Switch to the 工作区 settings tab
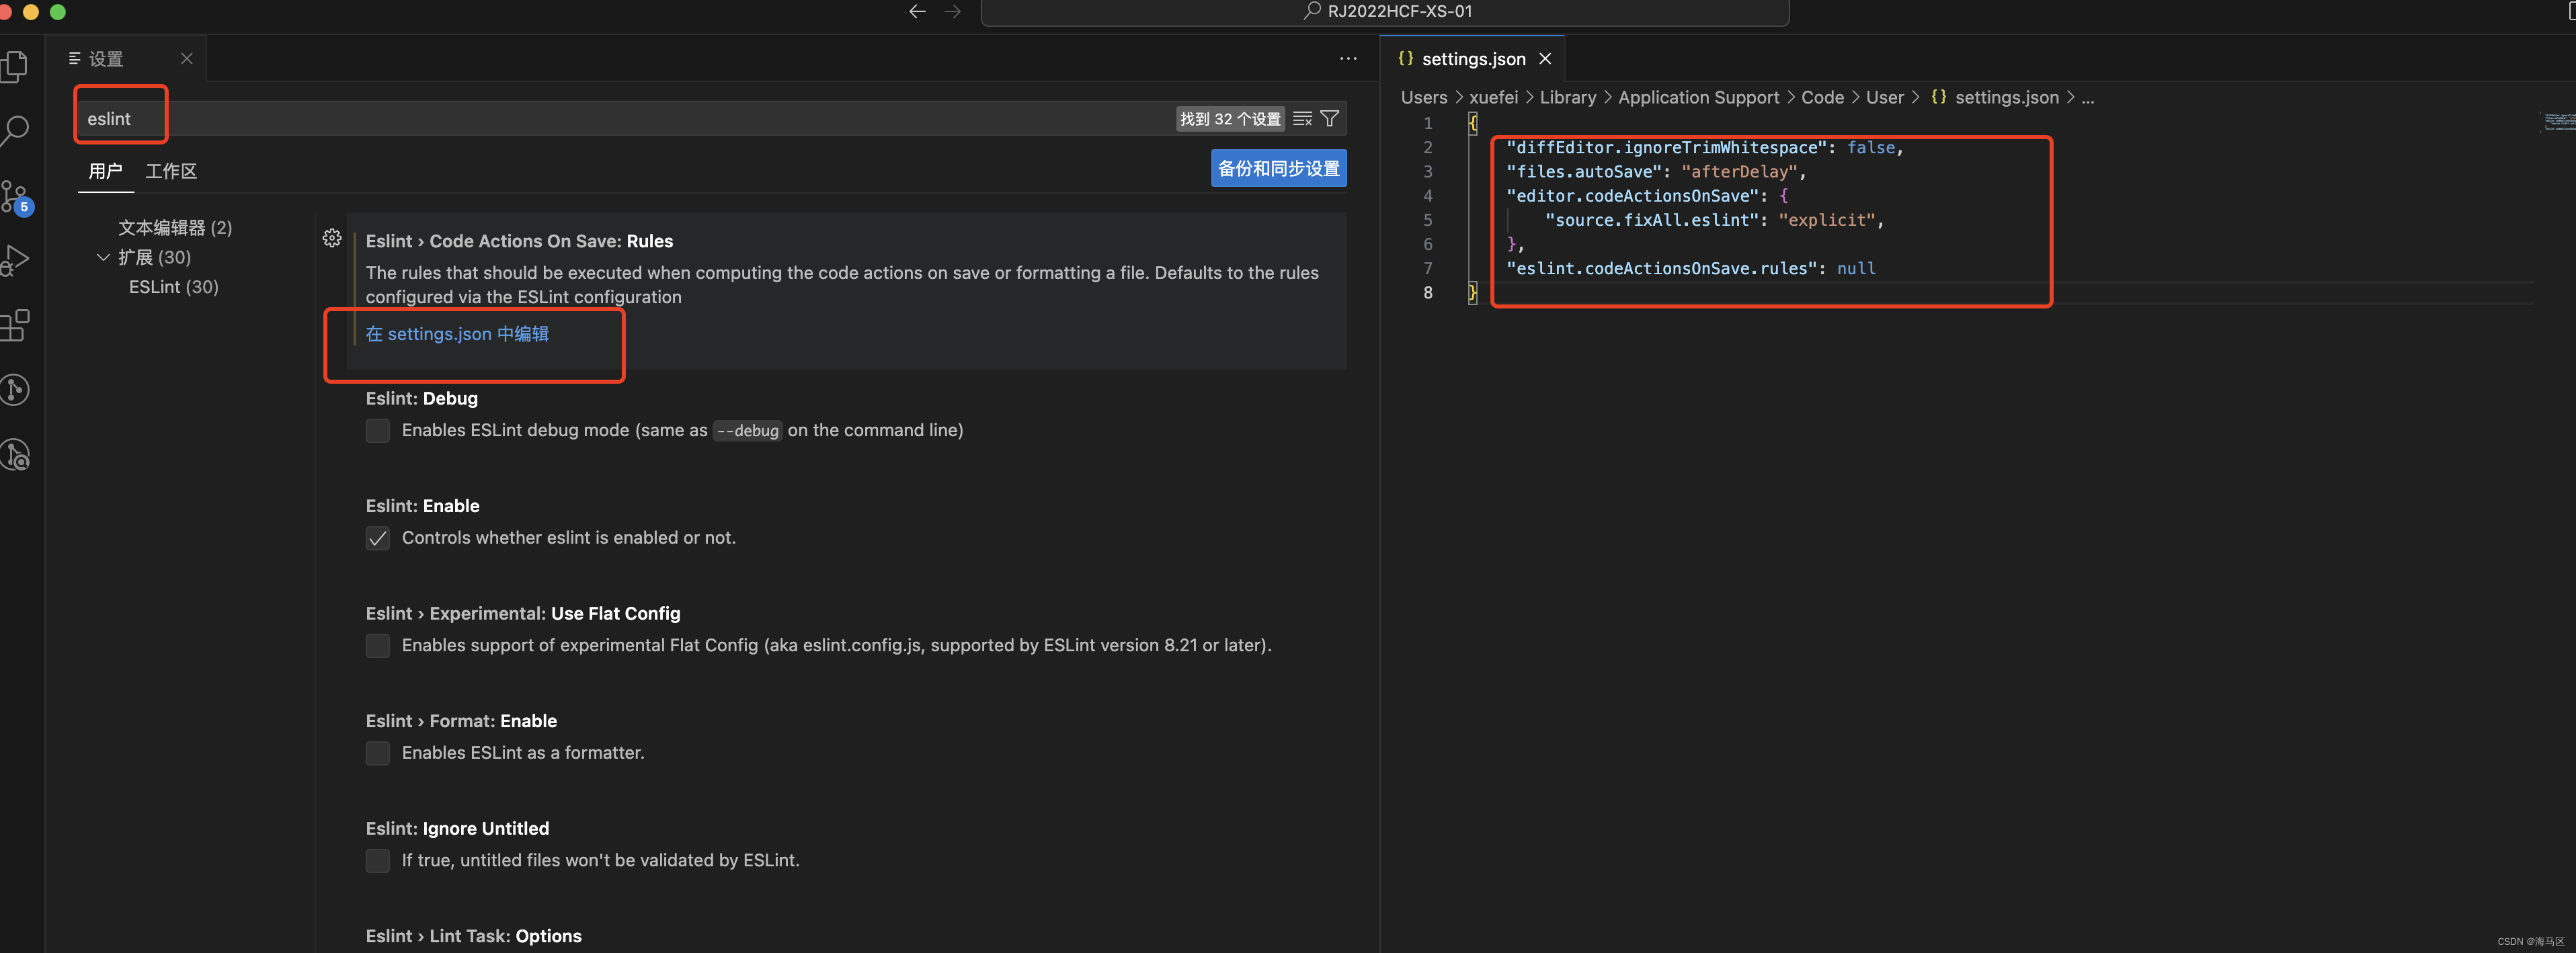Image resolution: width=2576 pixels, height=953 pixels. [171, 171]
